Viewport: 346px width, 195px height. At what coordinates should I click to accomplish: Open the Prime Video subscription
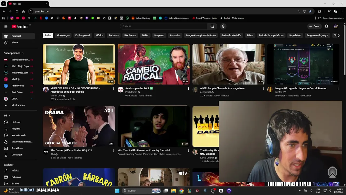pos(18,86)
